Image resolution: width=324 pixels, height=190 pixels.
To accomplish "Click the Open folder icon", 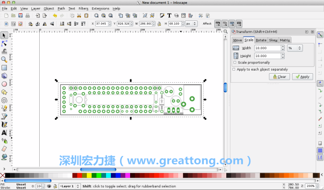I will (14, 16).
